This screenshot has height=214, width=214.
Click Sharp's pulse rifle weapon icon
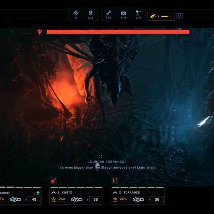(15, 200)
